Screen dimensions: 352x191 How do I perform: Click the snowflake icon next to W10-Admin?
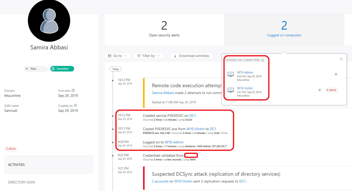coord(336,74)
